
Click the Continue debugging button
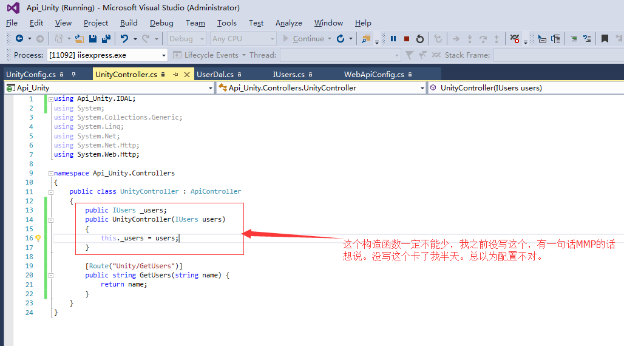click(x=304, y=39)
